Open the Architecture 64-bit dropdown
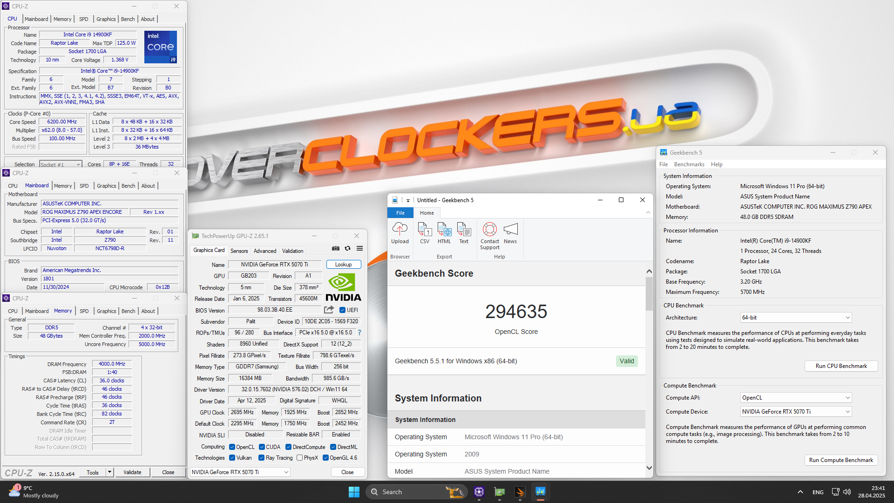Screen dimensions: 894x503 pyautogui.click(x=796, y=318)
